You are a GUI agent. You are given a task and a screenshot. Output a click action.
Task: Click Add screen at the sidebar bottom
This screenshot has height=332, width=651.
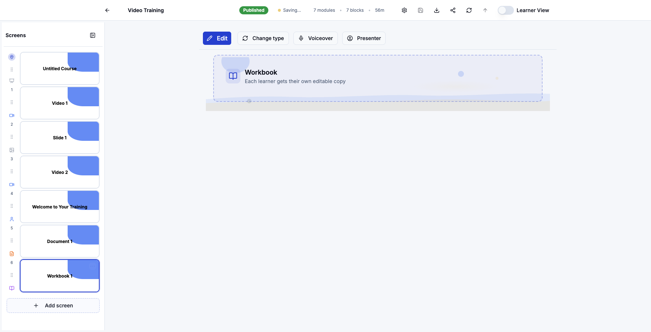[x=53, y=305]
